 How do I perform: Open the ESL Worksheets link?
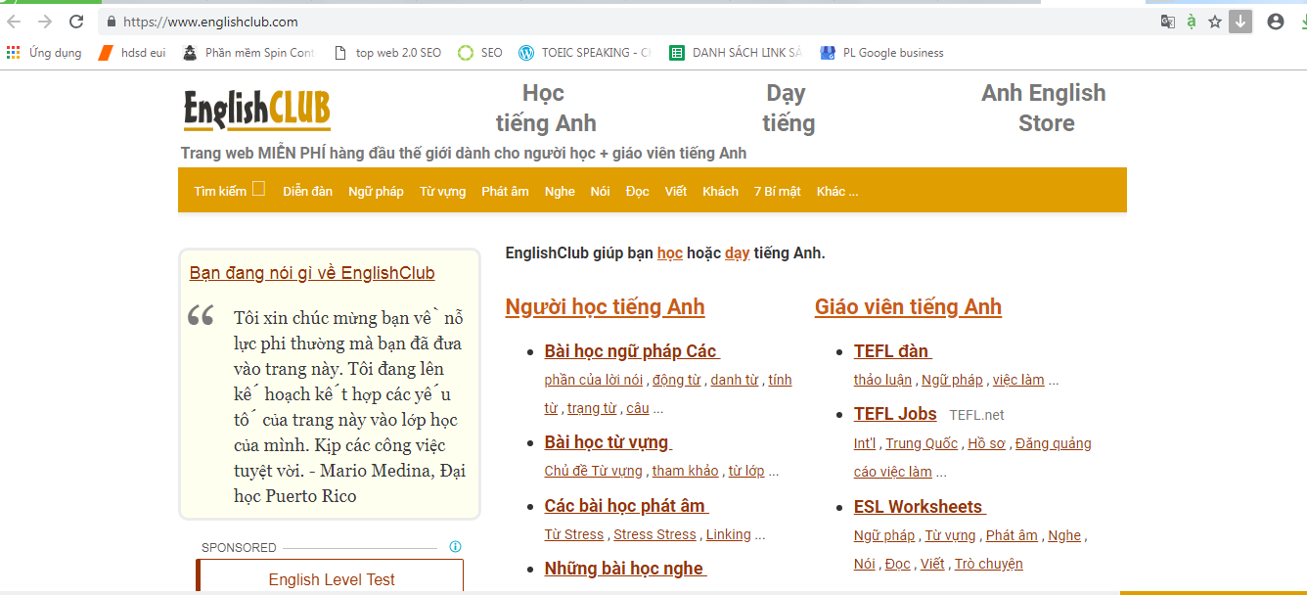pyautogui.click(x=920, y=507)
